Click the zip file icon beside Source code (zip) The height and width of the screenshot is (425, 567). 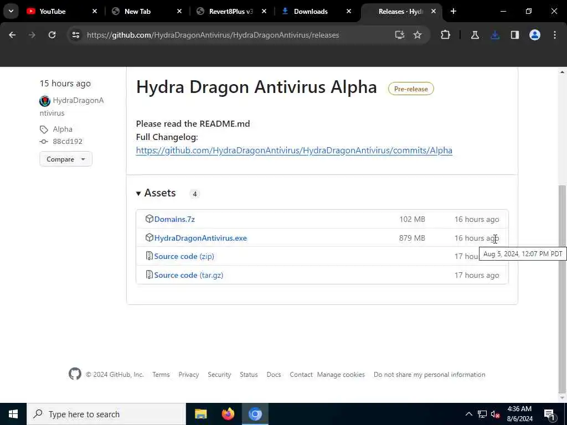[150, 256]
